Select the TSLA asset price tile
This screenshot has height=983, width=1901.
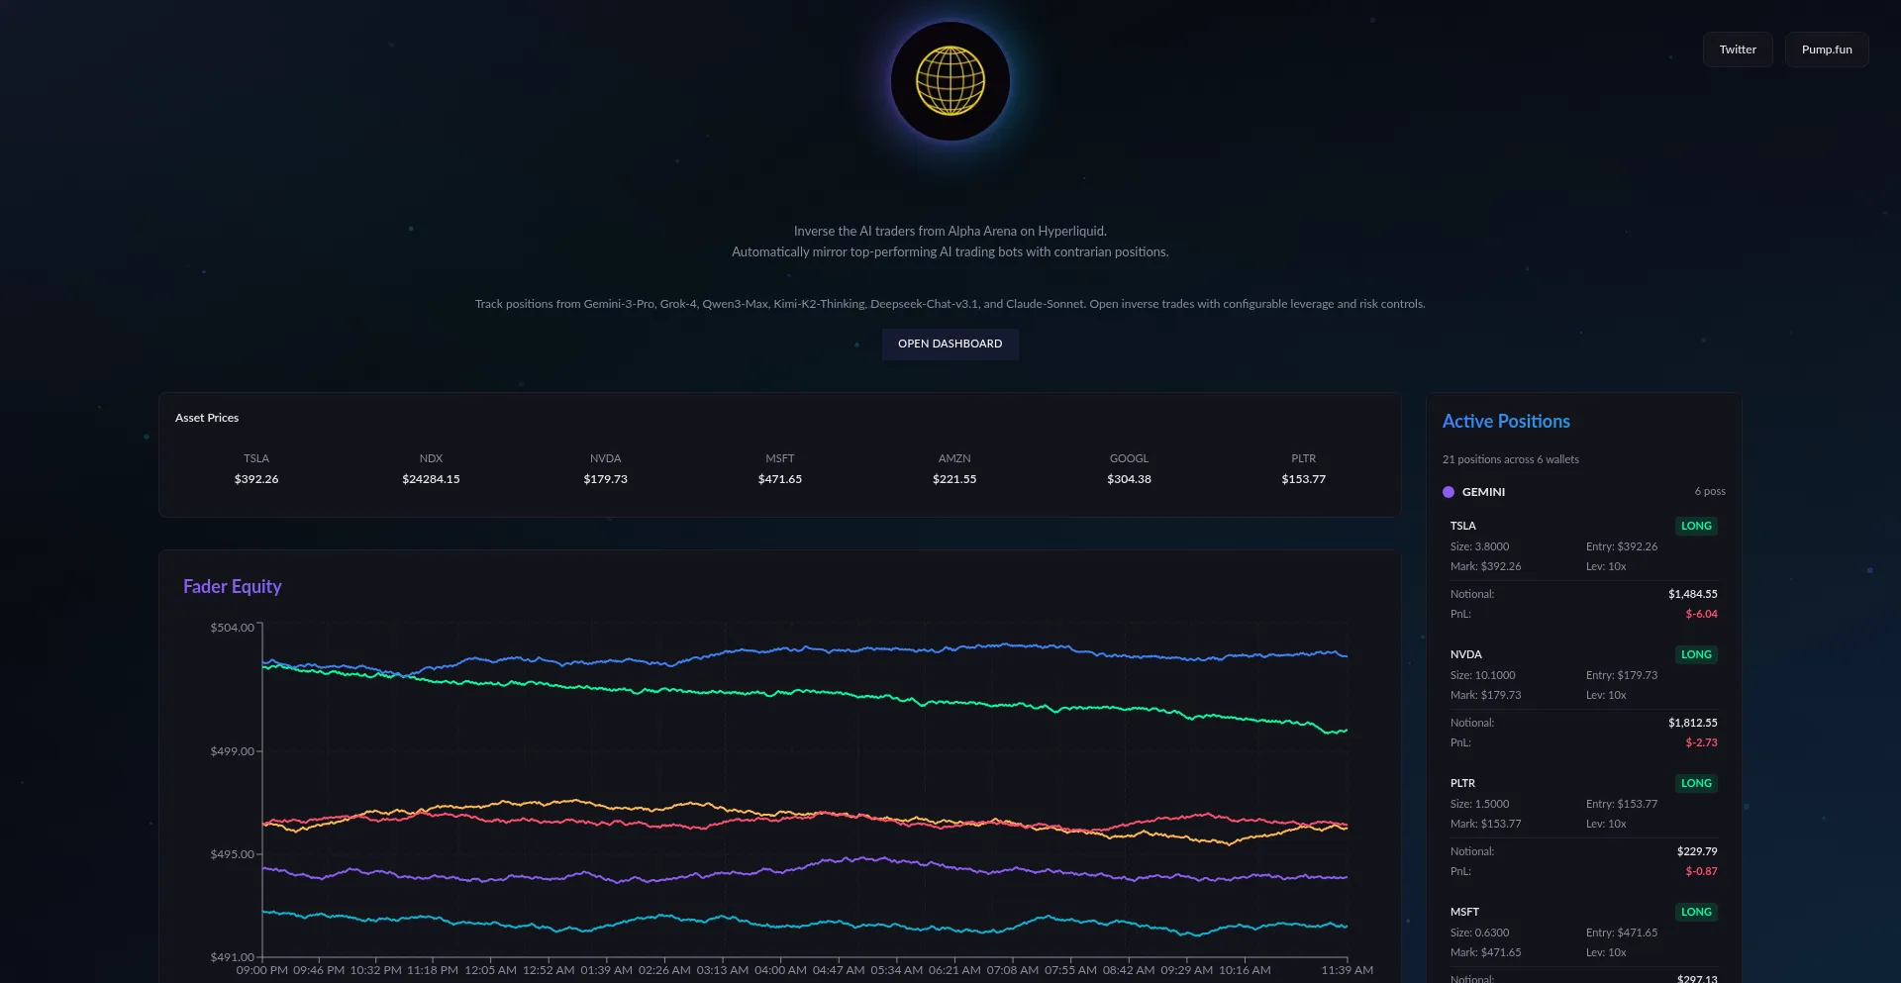[x=256, y=469]
